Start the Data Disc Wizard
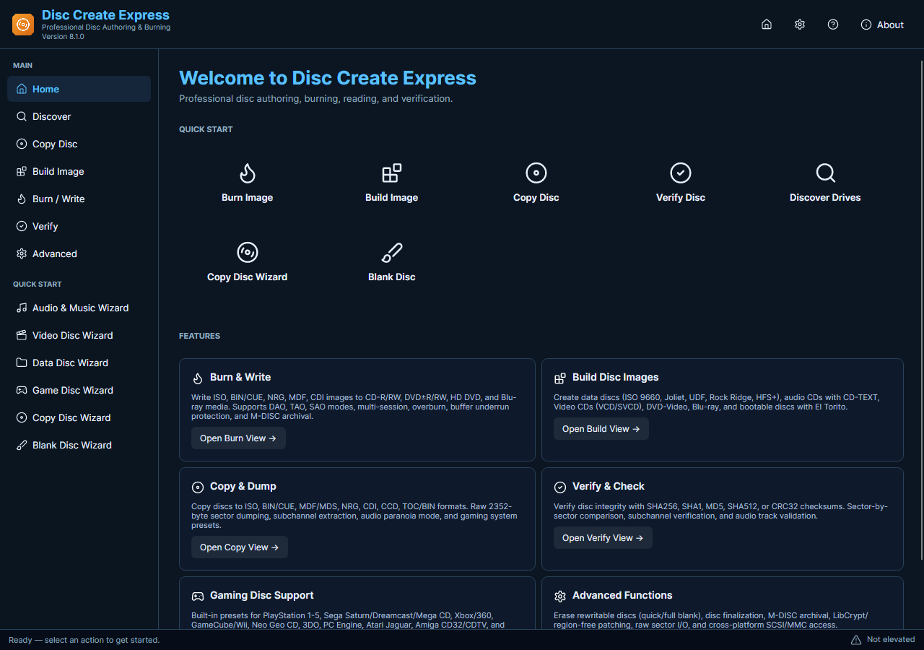This screenshot has width=924, height=650. (x=79, y=363)
